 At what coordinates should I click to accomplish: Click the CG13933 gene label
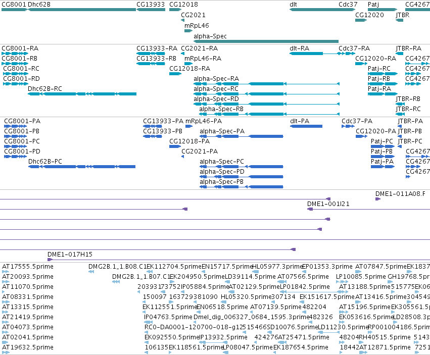point(151,5)
